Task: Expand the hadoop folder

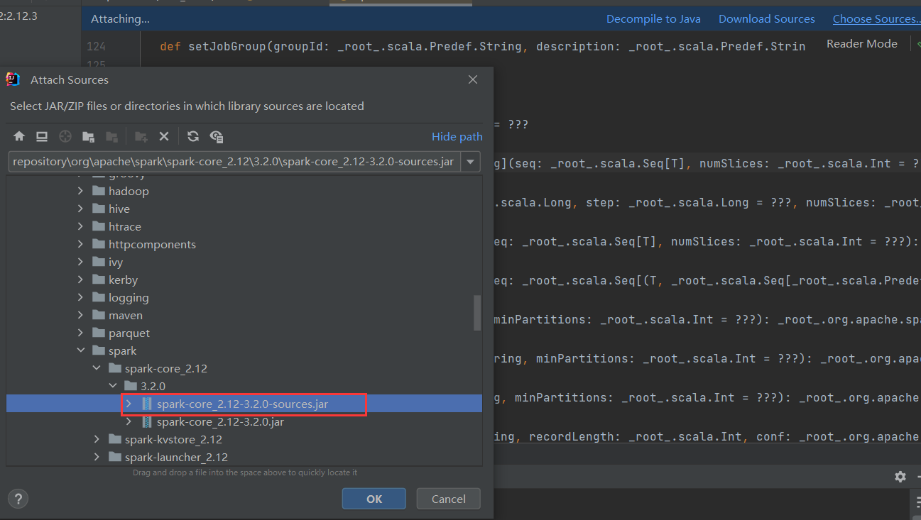Action: click(x=80, y=191)
